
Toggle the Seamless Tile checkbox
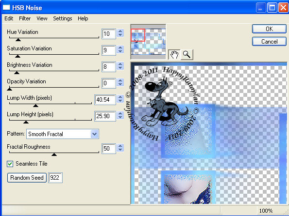tap(10, 164)
